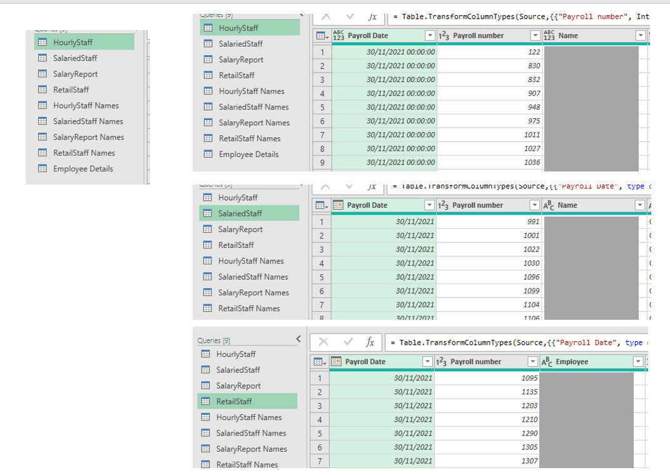
Task: Click the table icon beside SalariedStaff in the middle panel list
Action: pyautogui.click(x=208, y=213)
